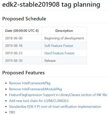Click the TBD list item text

pyautogui.click(x=12, y=113)
